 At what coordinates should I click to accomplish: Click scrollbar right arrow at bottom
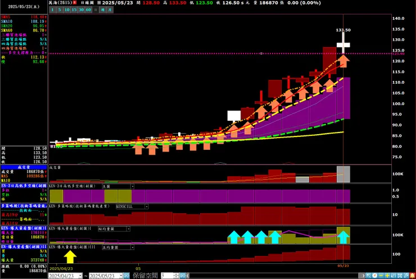tap(364, 276)
